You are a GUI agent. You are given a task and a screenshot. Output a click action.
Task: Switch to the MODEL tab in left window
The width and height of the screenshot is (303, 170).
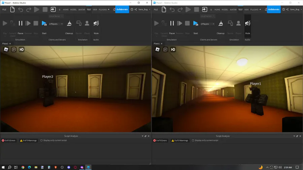(73, 9)
